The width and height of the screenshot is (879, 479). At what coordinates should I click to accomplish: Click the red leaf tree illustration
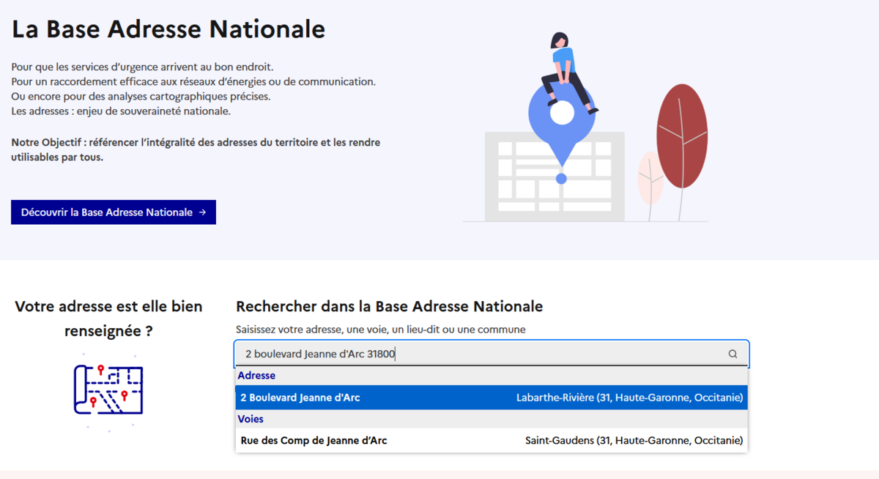click(682, 139)
